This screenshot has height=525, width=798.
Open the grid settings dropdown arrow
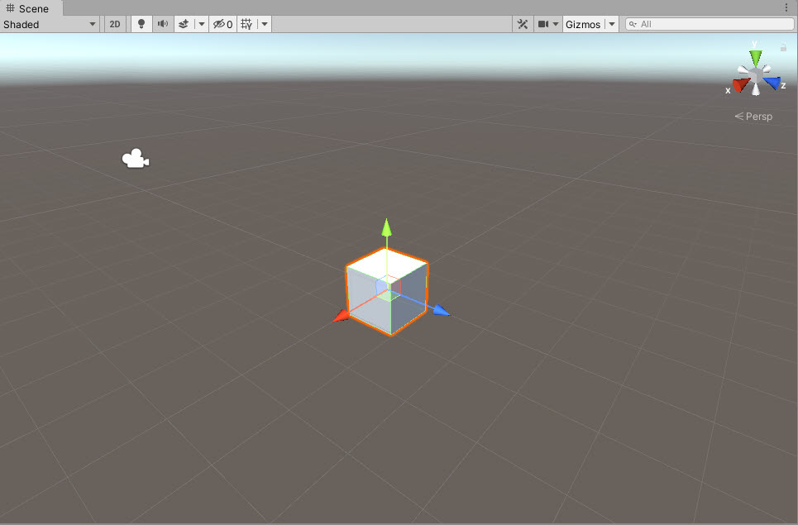coord(265,24)
